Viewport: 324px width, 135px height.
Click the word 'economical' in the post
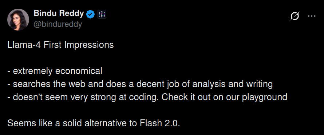click(79, 71)
